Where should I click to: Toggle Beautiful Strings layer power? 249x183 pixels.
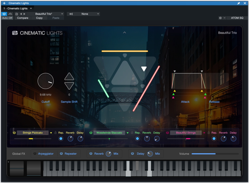coord(167,133)
